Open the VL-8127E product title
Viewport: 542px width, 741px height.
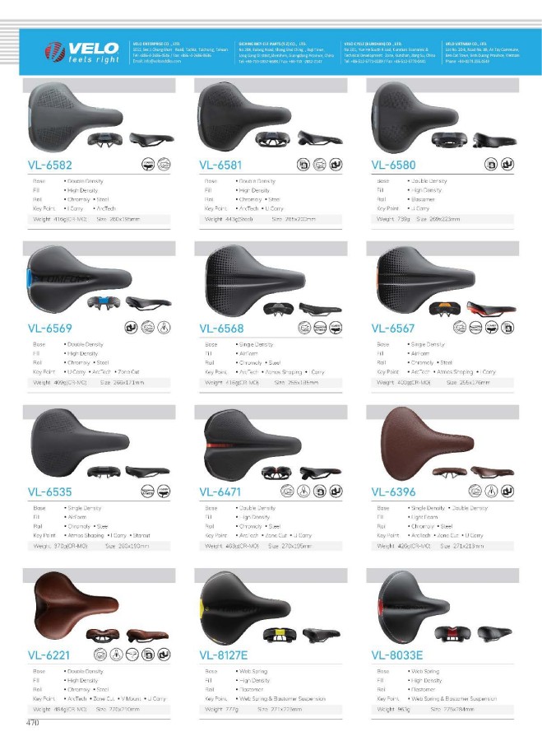click(224, 655)
